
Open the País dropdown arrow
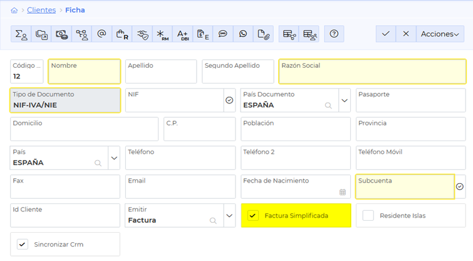click(x=114, y=158)
